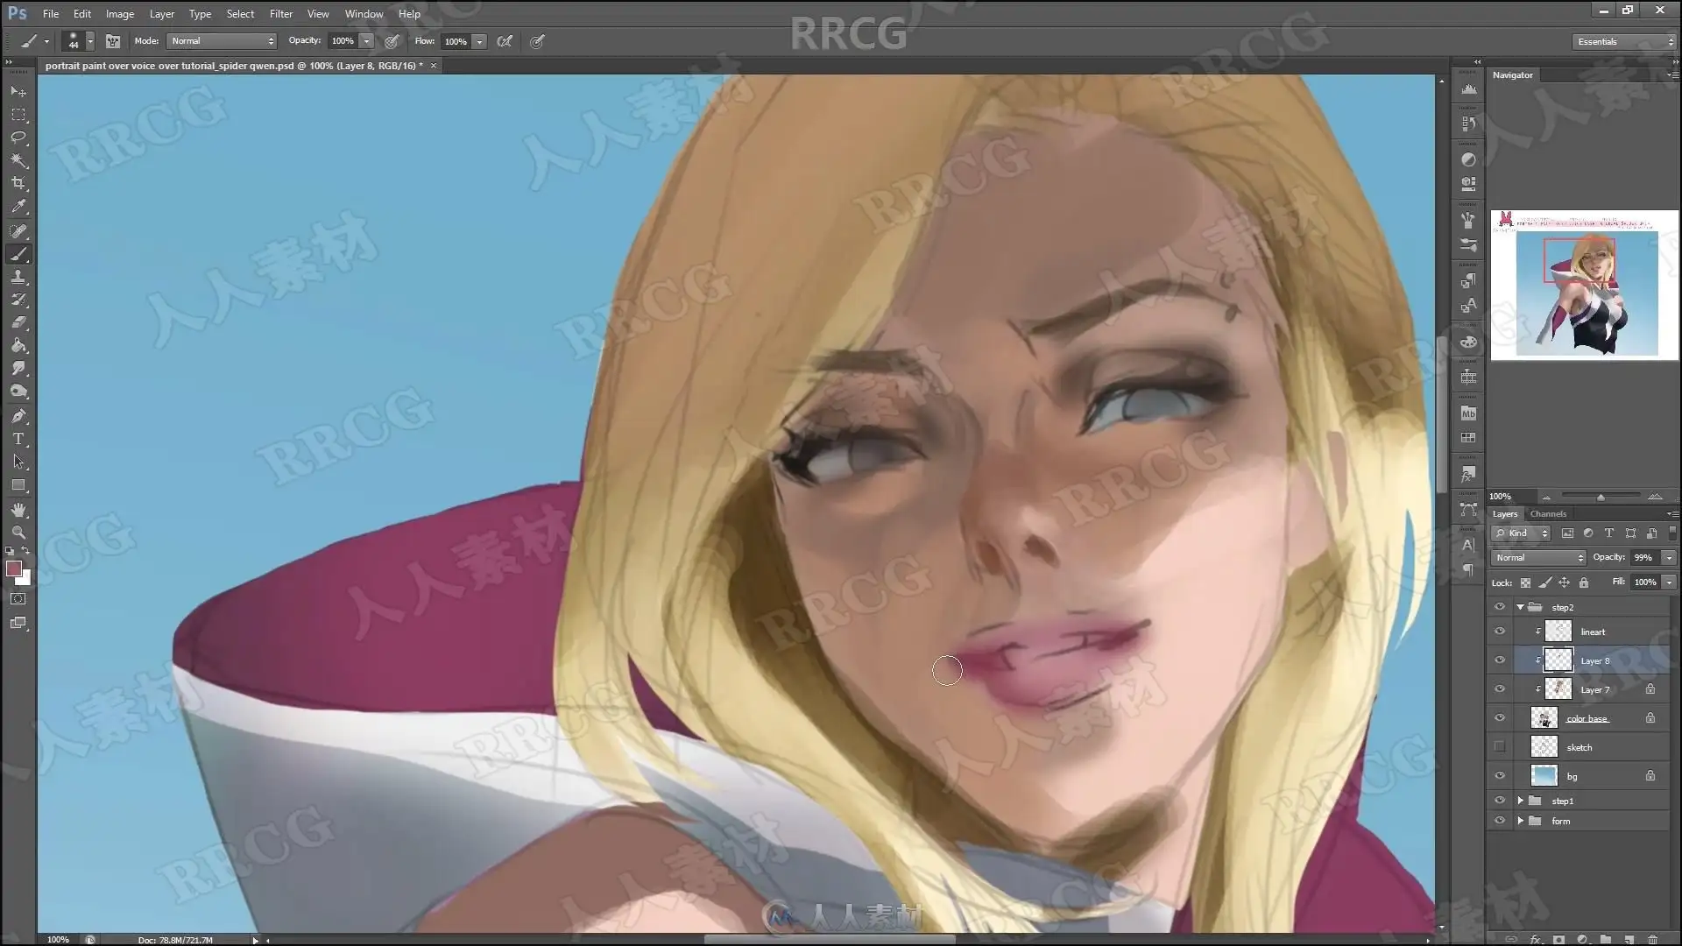Click the layer Opacity value field
Viewport: 1682px width, 946px height.
point(1643,557)
